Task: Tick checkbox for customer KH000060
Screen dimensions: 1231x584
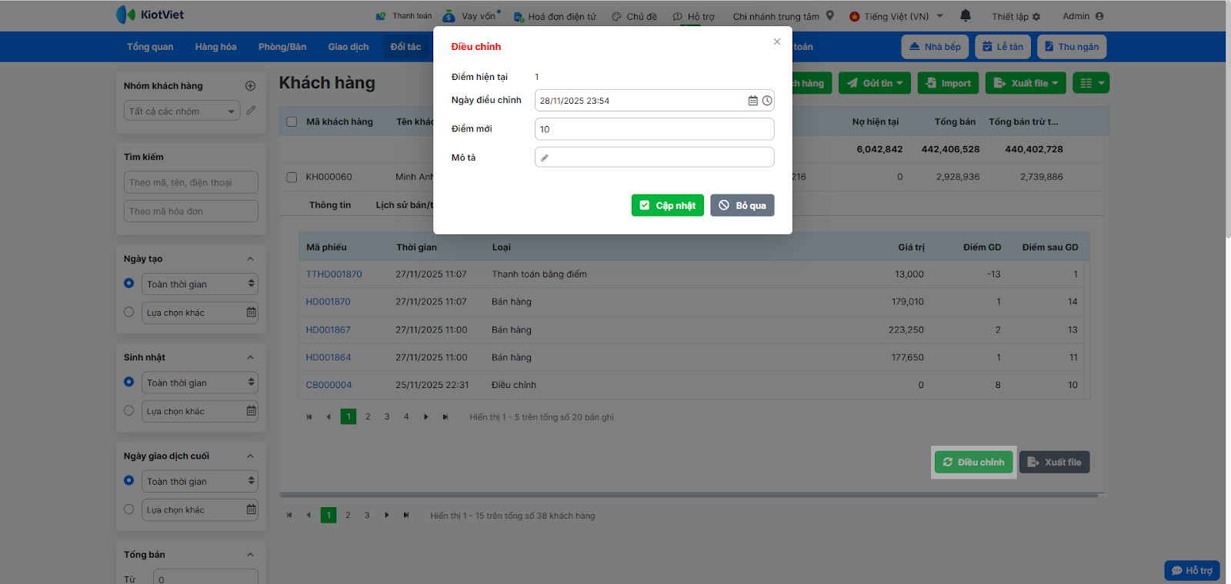Action: pos(292,177)
